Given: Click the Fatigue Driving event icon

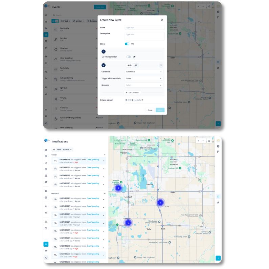Looking at the screenshot, I should [x=56, y=79].
